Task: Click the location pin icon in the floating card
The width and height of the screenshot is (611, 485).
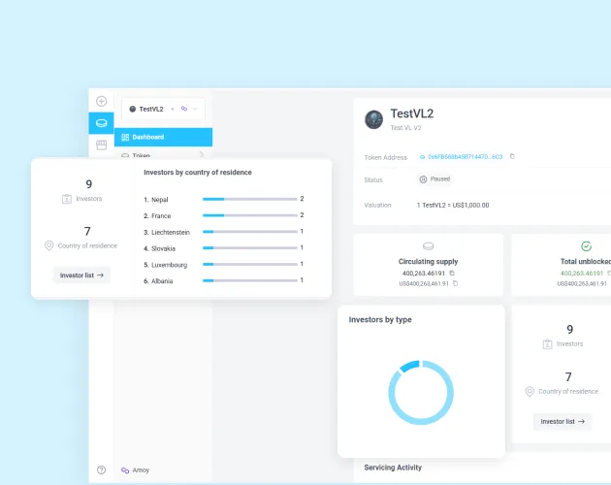Action: click(49, 245)
